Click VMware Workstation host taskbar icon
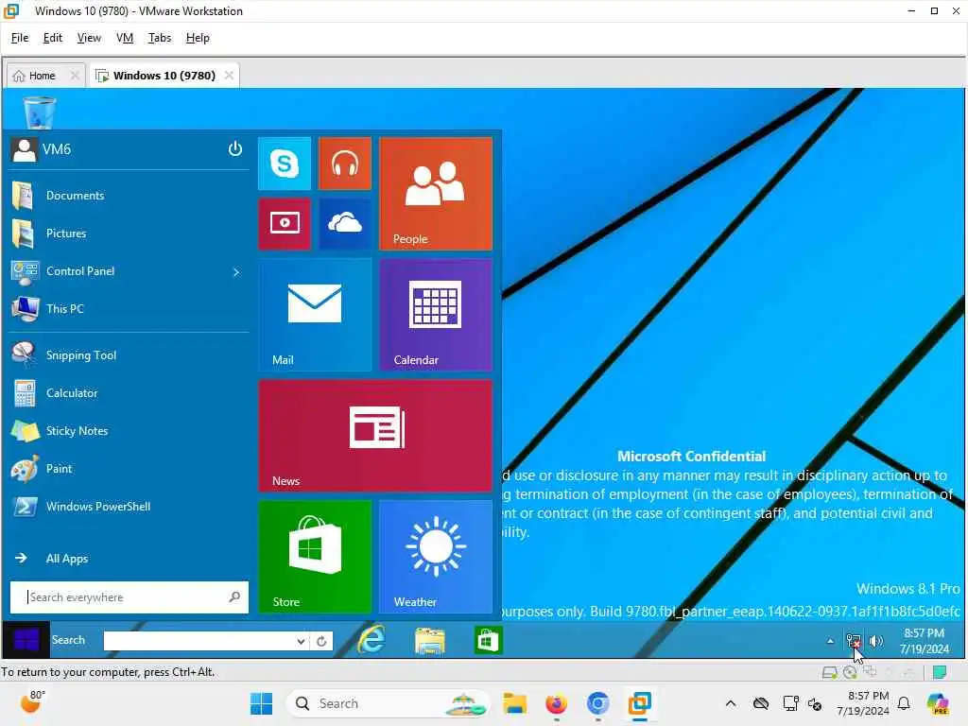 click(x=640, y=703)
